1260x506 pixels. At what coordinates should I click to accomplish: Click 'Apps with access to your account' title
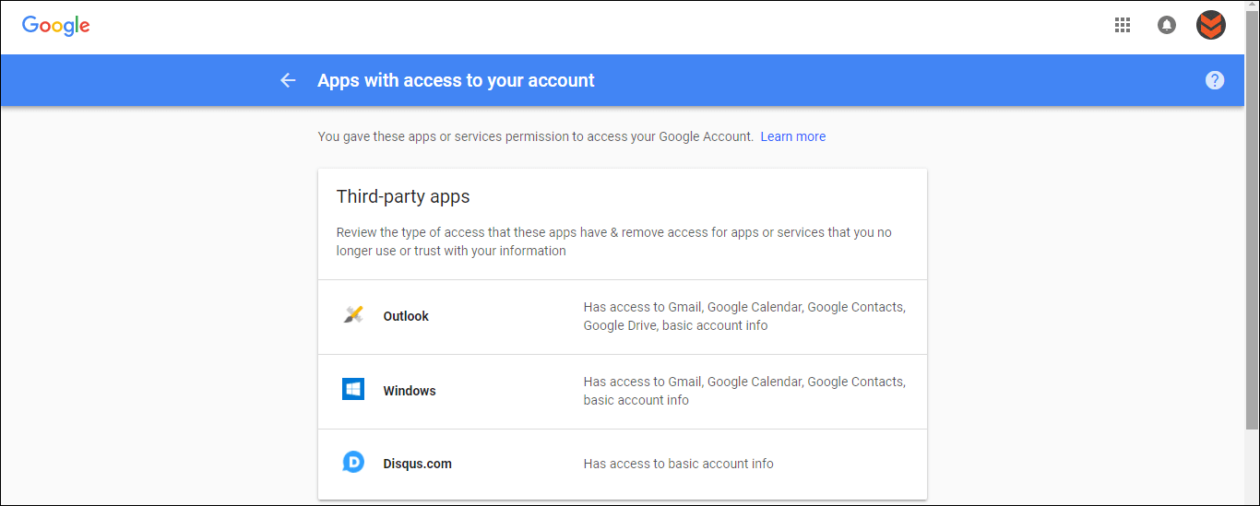pyautogui.click(x=456, y=80)
